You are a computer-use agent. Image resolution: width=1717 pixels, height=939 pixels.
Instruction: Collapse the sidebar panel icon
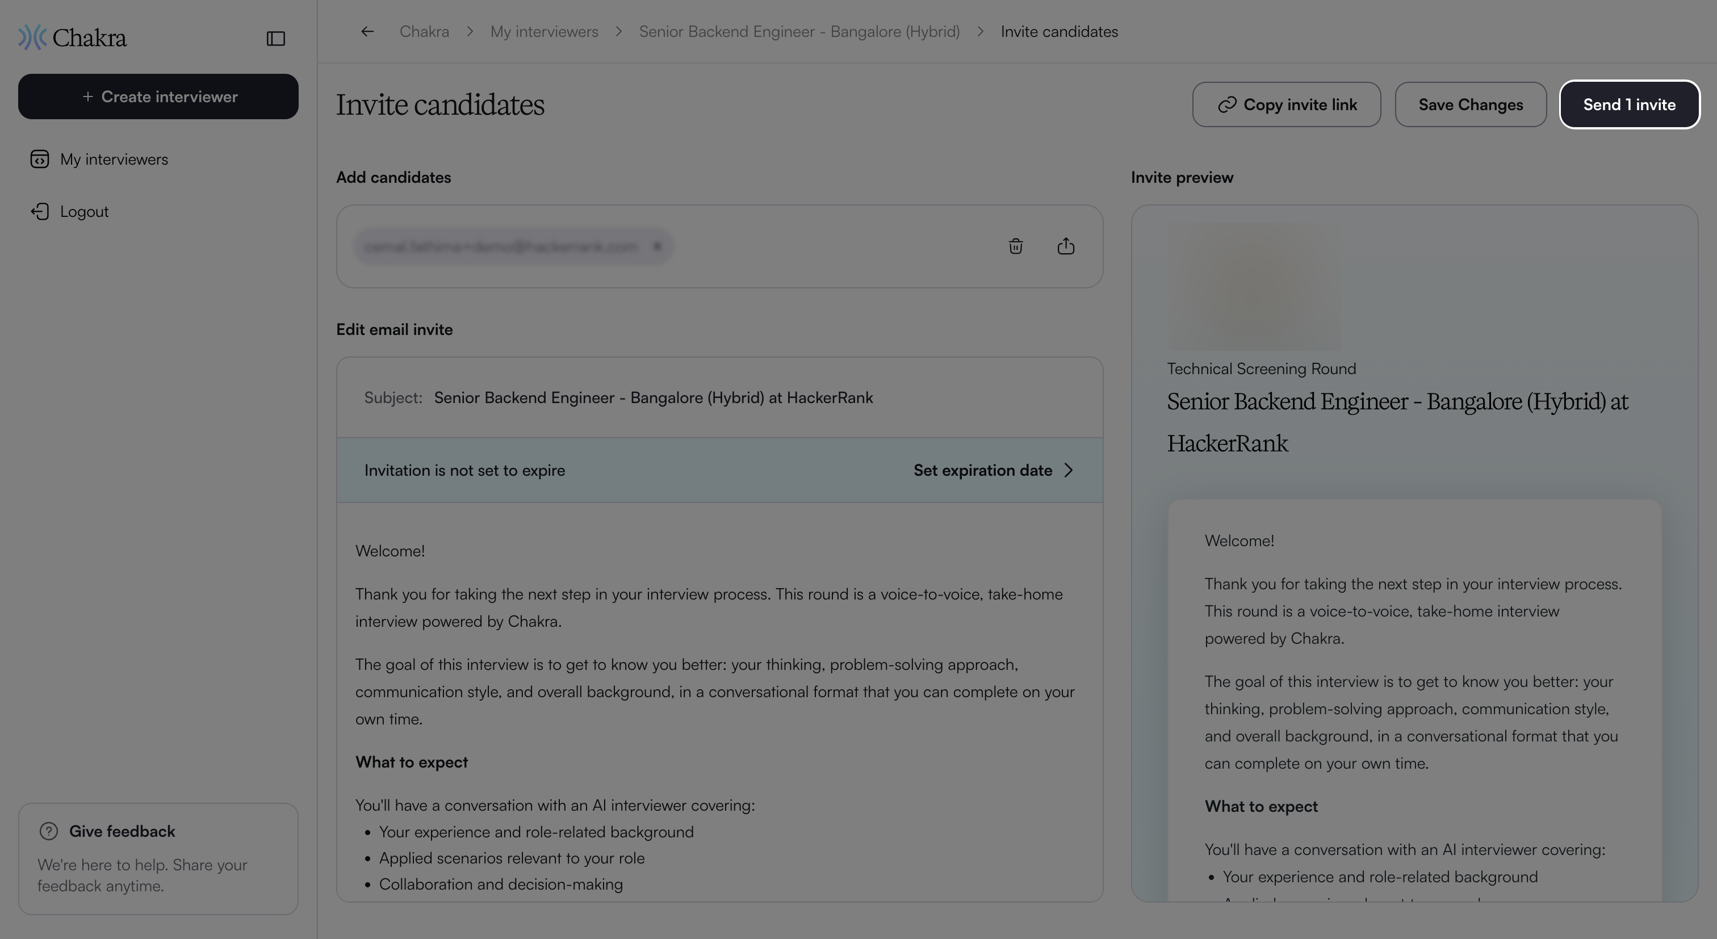[275, 39]
